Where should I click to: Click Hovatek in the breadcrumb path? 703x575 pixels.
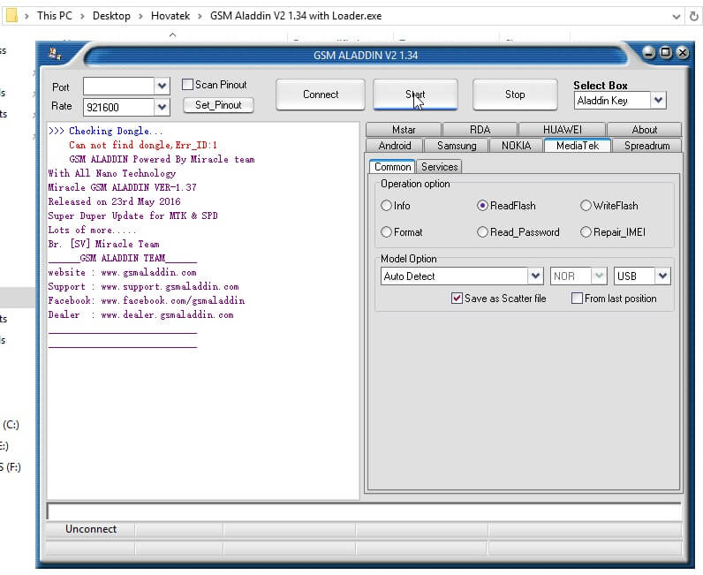pyautogui.click(x=170, y=16)
